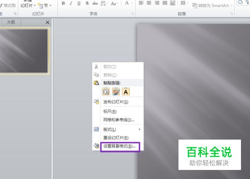
Task: Toggle Bold formatting in the font group
Action: pyautogui.click(x=63, y=3)
